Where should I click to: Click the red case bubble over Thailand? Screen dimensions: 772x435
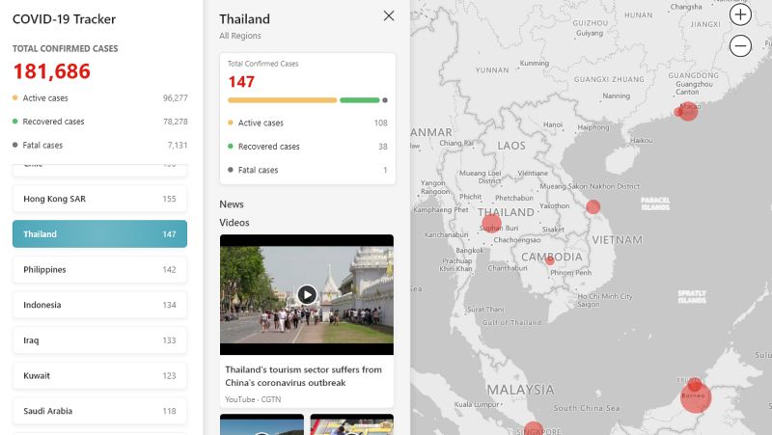pyautogui.click(x=491, y=224)
